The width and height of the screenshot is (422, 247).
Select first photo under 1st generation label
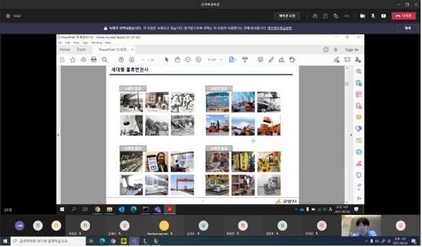[x=132, y=102]
